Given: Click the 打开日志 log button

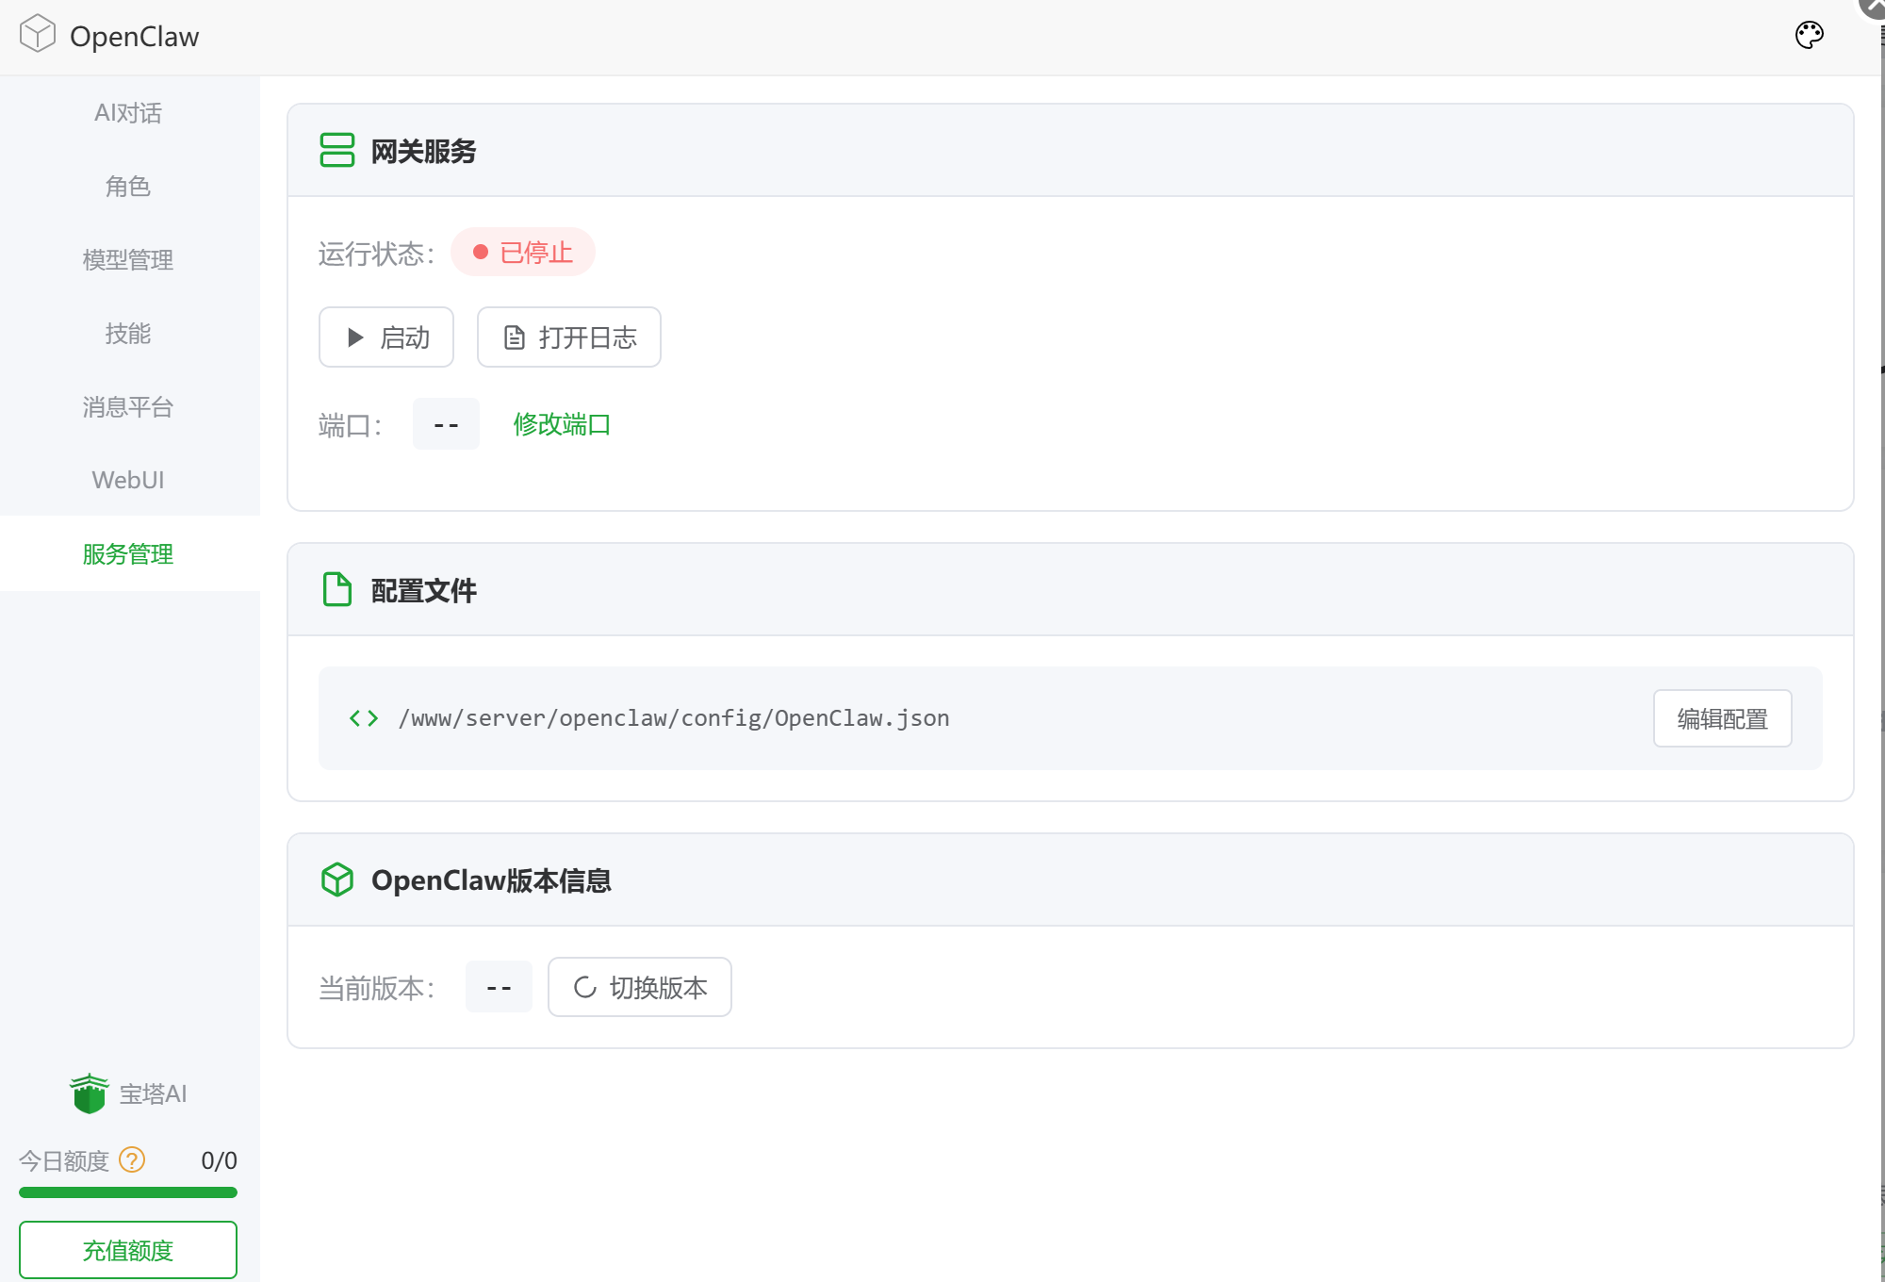Looking at the screenshot, I should click(568, 337).
